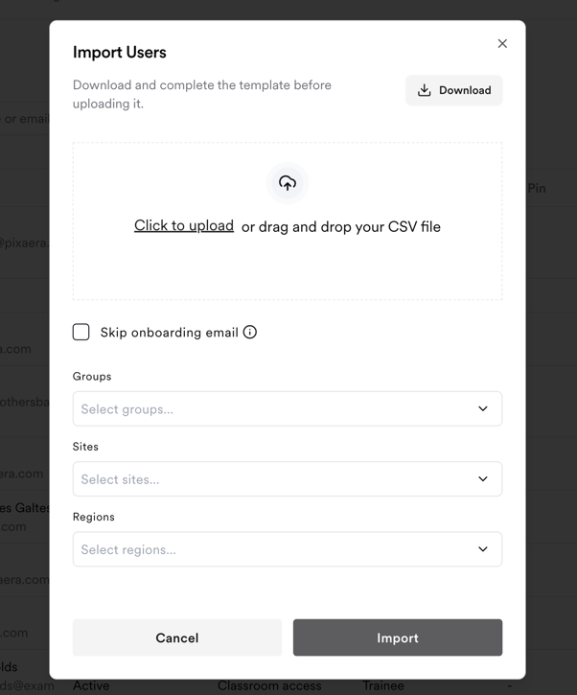Click the chevron arrow in Regions field
Viewport: 577px width, 695px height.
point(483,549)
